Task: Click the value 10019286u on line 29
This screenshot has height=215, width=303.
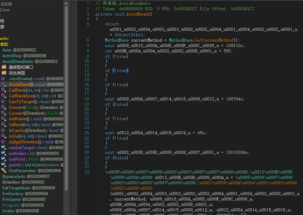Action: click(x=237, y=153)
